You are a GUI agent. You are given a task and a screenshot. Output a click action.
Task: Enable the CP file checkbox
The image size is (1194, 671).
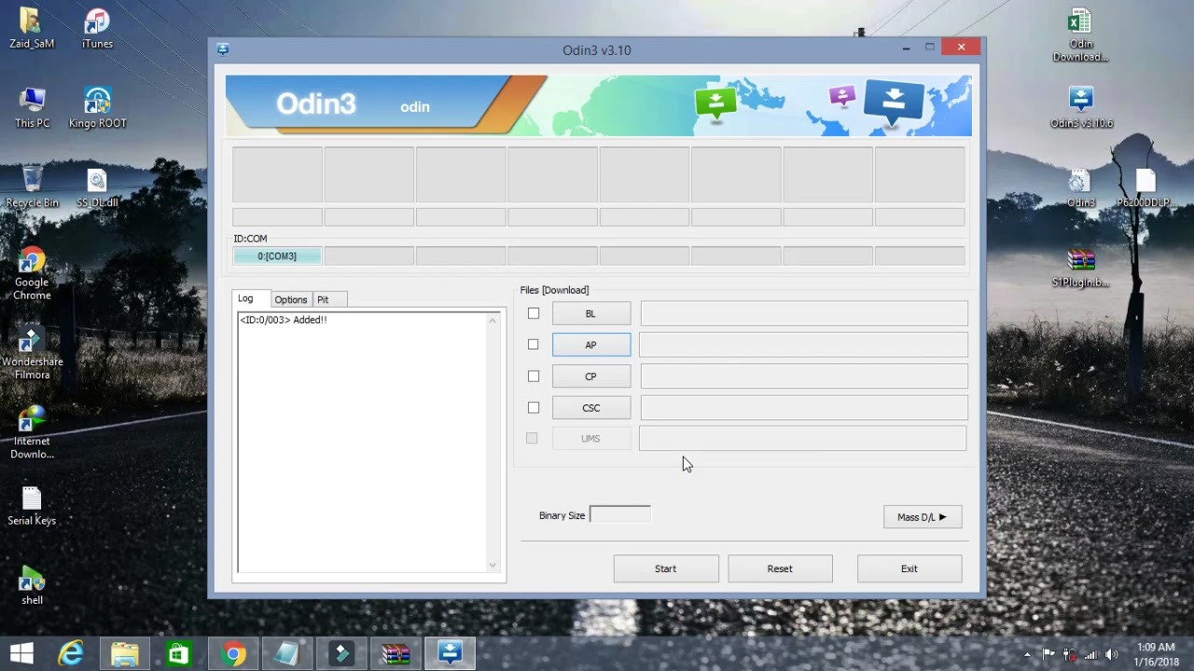pyautogui.click(x=534, y=377)
